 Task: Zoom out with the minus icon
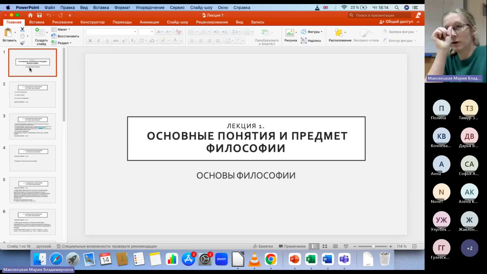355,246
